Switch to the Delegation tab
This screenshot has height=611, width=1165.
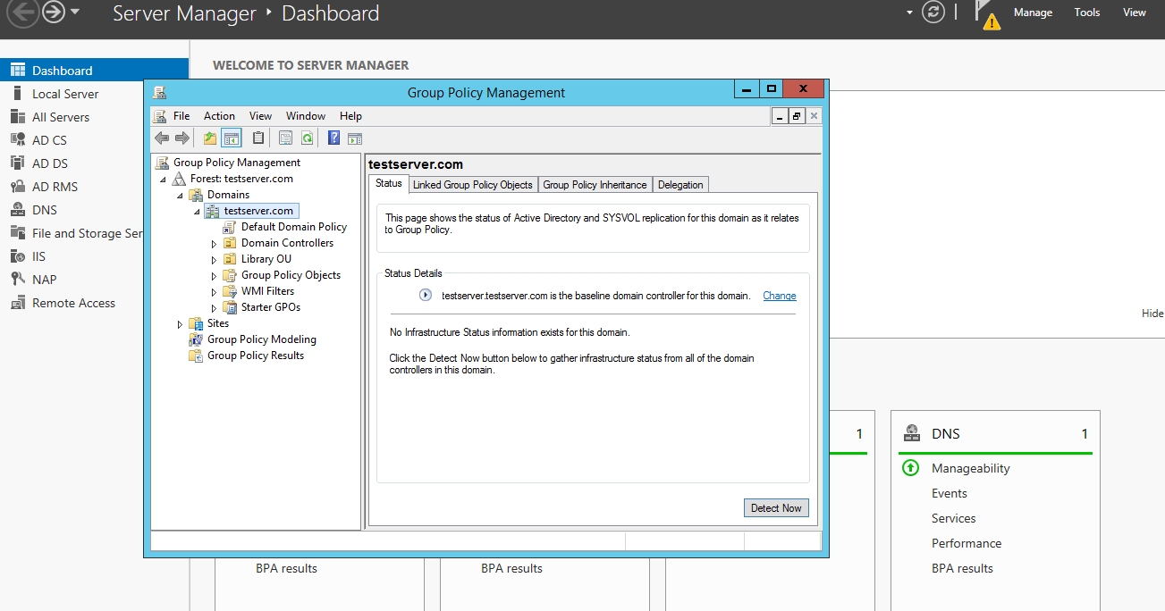coord(680,185)
